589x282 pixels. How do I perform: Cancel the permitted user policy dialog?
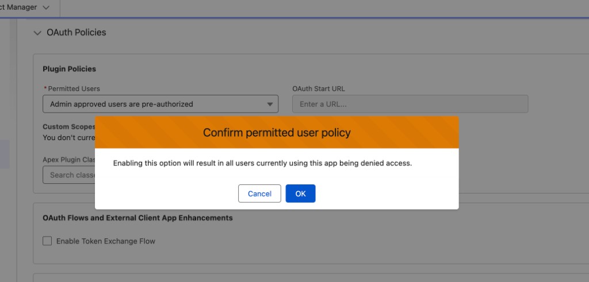coord(259,194)
